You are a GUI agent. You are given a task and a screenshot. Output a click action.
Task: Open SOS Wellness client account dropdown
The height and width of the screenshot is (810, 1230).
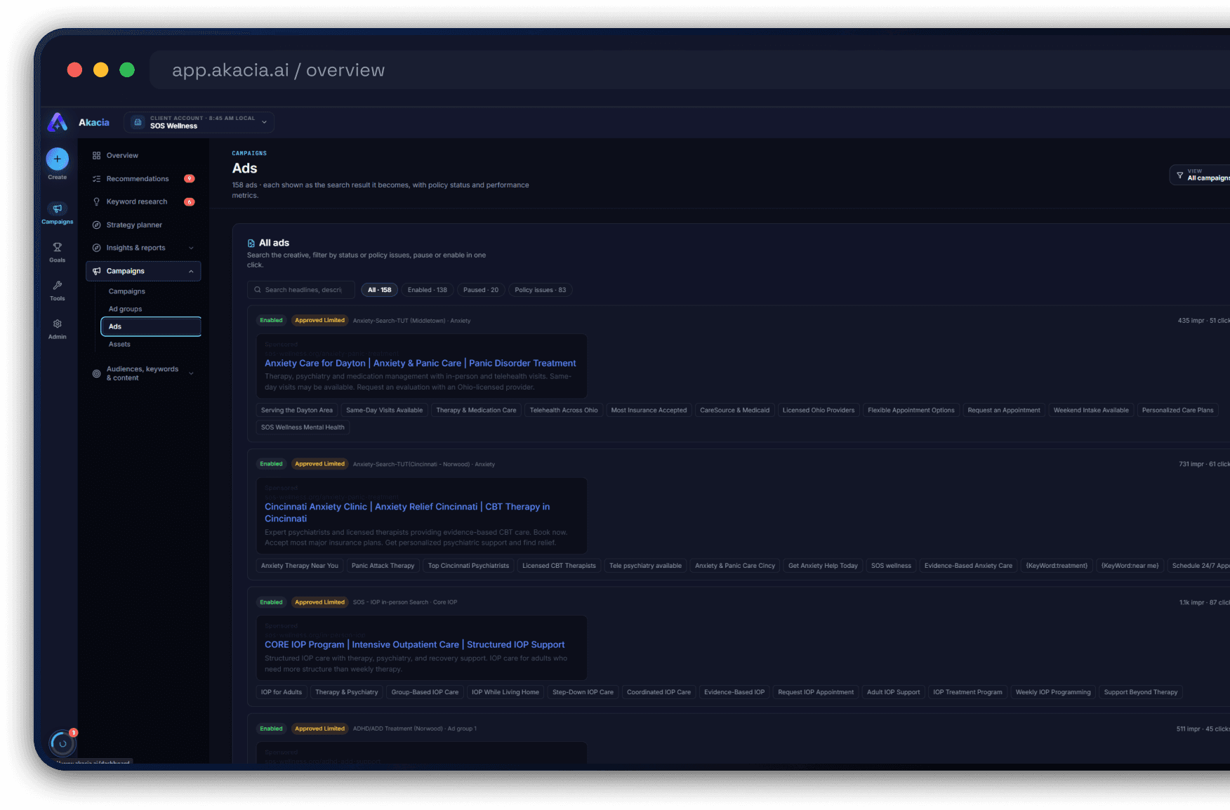tap(199, 122)
